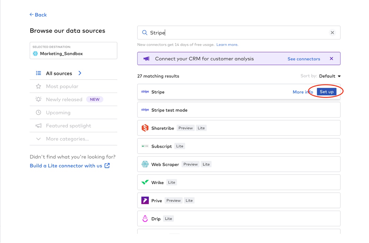The image size is (369, 243).
Task: Select the Subscript connector row
Action: (x=239, y=146)
